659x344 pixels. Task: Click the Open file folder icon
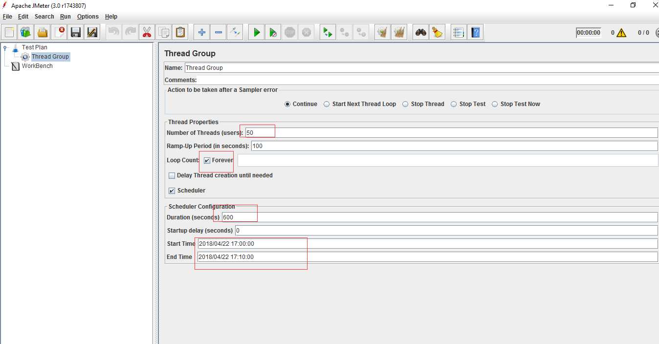pos(43,33)
